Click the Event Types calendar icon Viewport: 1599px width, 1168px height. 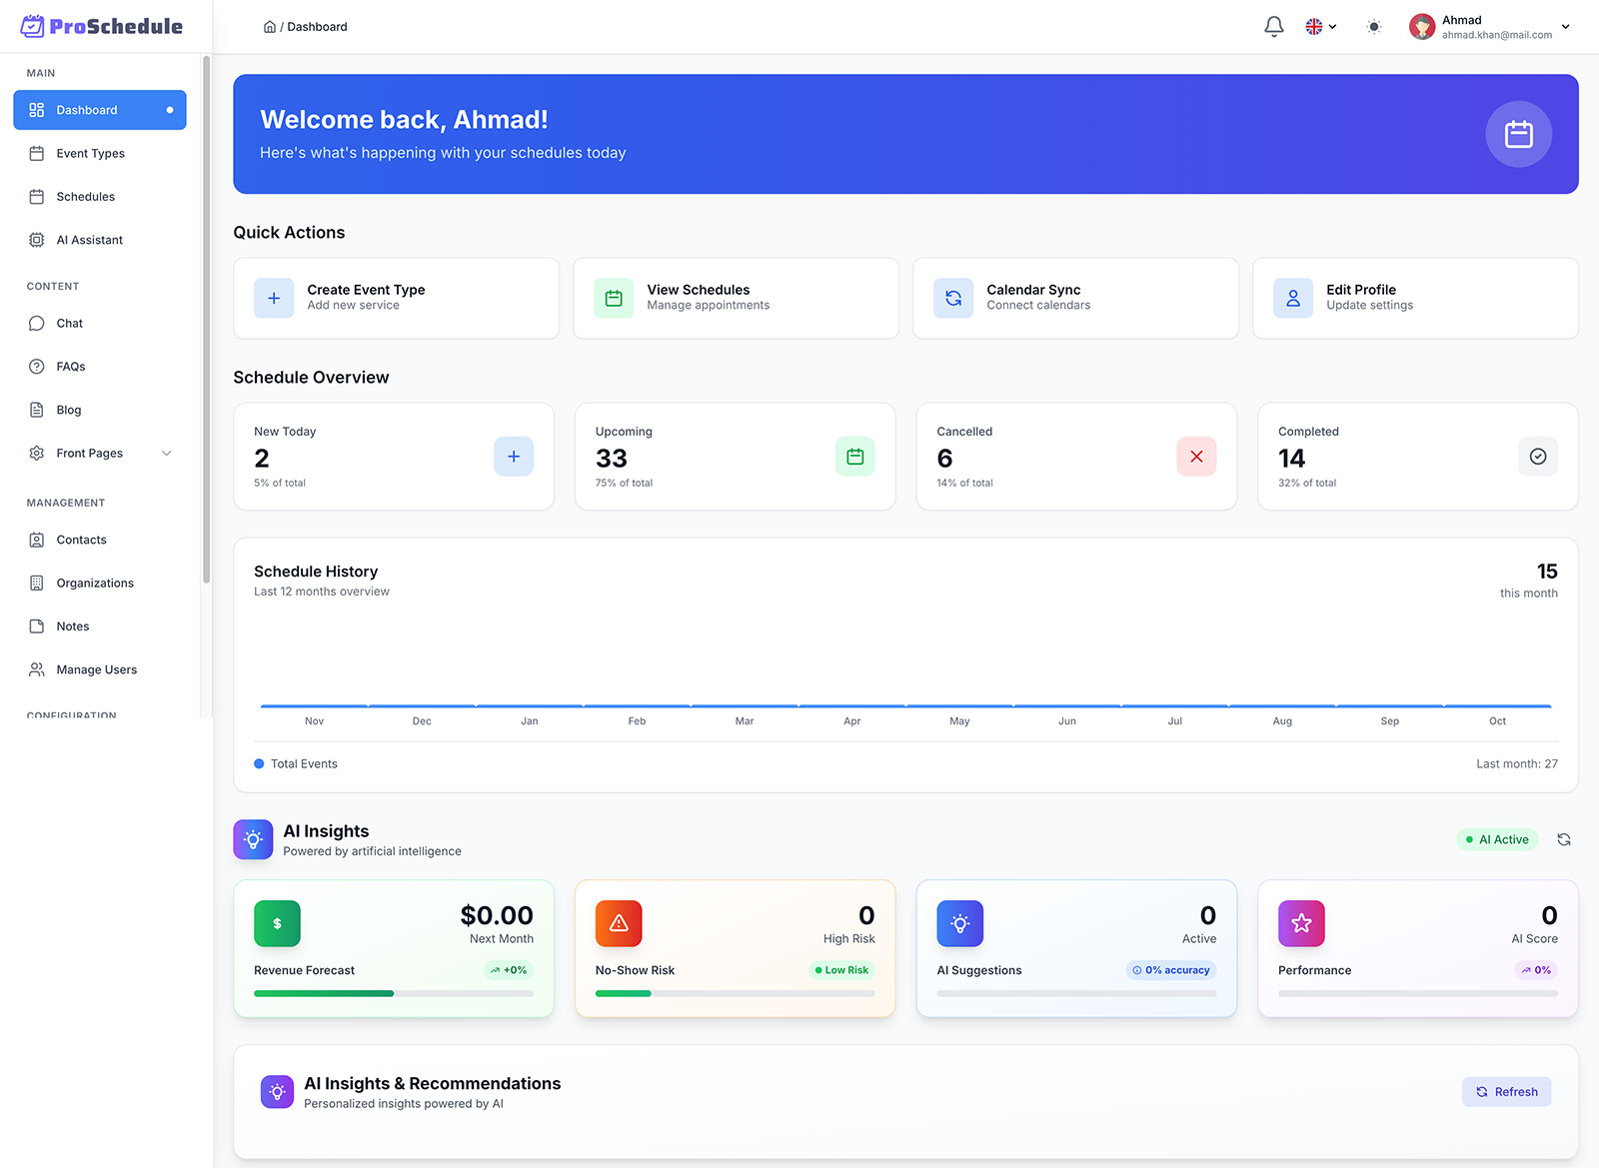tap(37, 153)
